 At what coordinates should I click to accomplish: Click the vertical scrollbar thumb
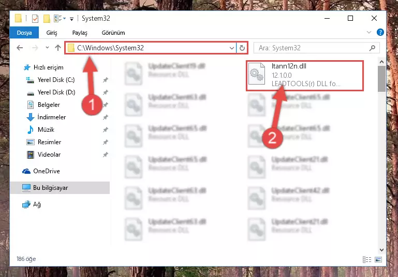pyautogui.click(x=381, y=78)
